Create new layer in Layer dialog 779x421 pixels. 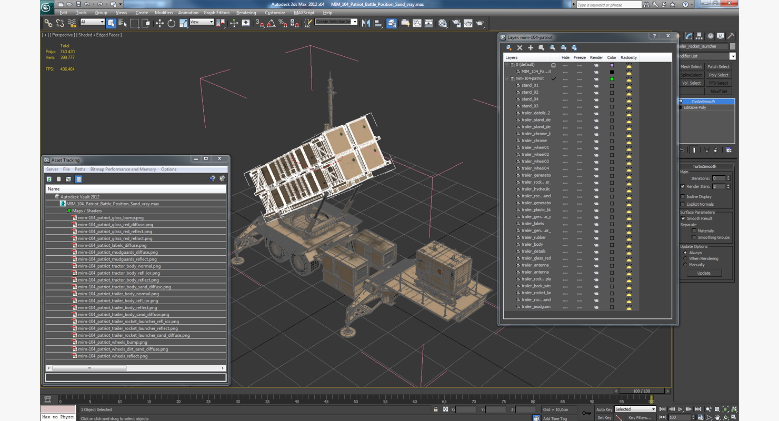(509, 48)
